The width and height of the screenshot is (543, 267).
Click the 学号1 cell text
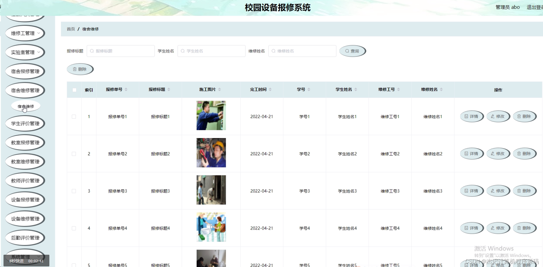[x=304, y=117]
